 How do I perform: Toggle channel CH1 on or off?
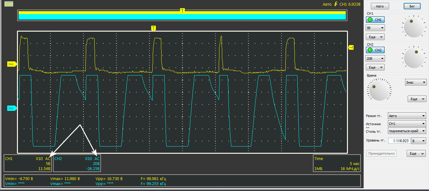pyautogui.click(x=375, y=20)
